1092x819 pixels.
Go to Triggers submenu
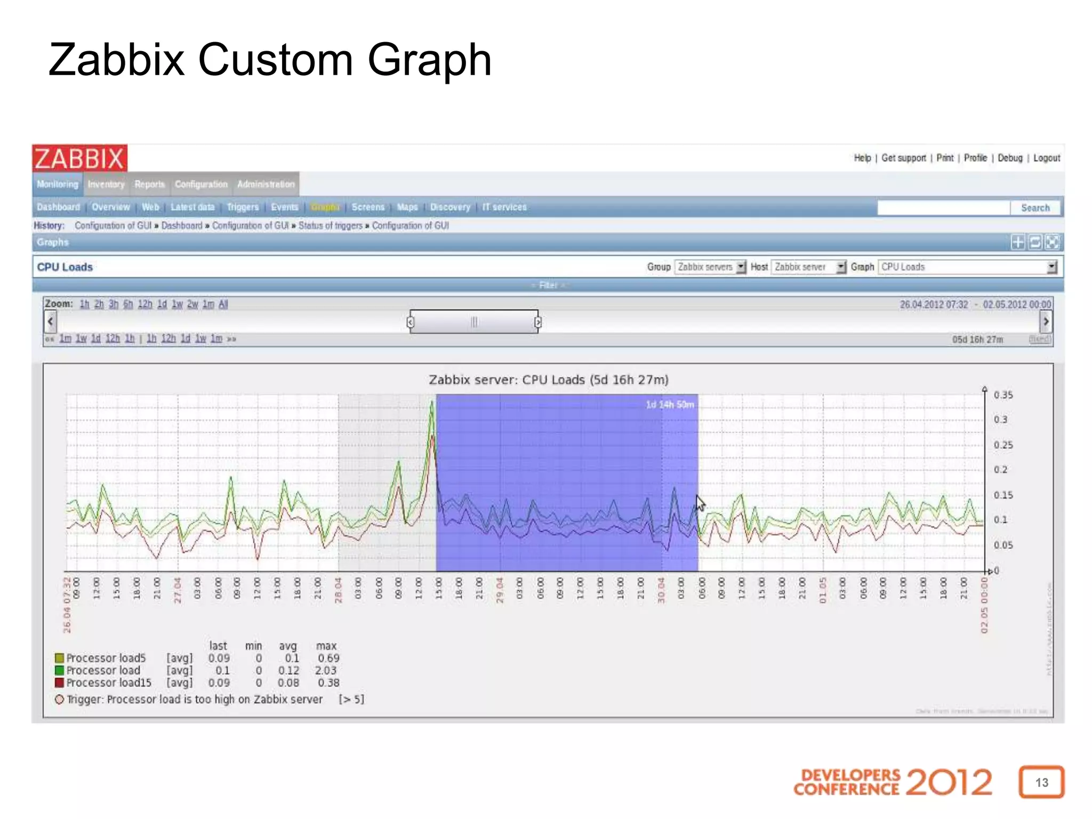point(243,207)
